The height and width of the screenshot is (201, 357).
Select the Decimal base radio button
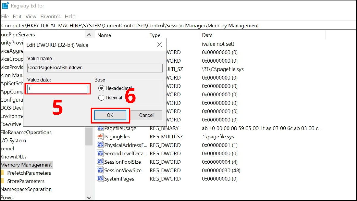(102, 97)
